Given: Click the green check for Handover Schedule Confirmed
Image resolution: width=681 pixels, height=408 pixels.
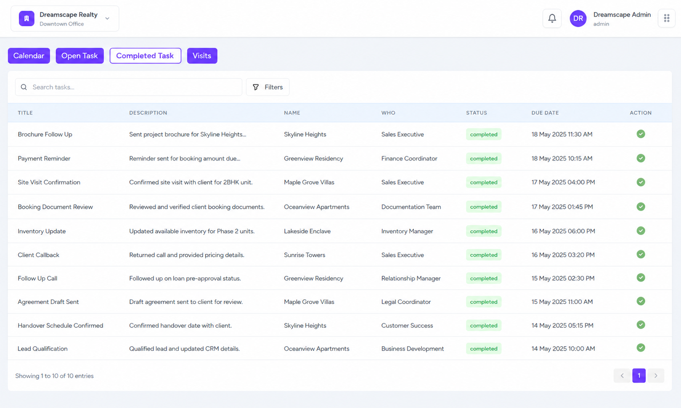Looking at the screenshot, I should click(x=641, y=325).
